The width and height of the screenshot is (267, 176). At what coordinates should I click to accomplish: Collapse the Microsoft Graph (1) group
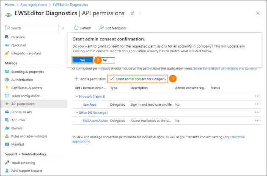point(77,96)
